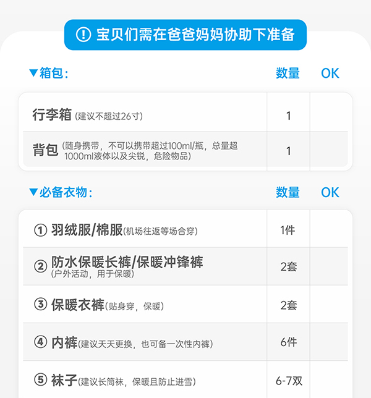The width and height of the screenshot is (371, 398).
Task: Click the circled number 2 beside 防水保暖长裤
Action: click(41, 266)
